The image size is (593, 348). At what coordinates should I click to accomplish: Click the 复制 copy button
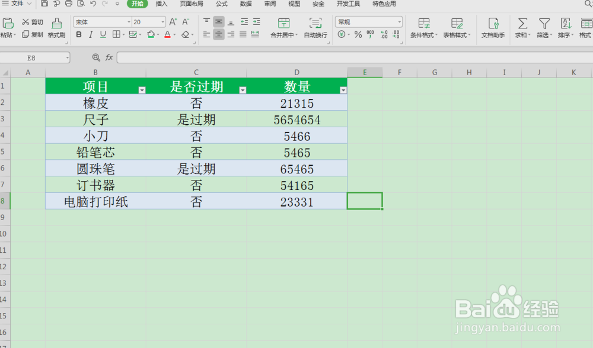pyautogui.click(x=33, y=34)
